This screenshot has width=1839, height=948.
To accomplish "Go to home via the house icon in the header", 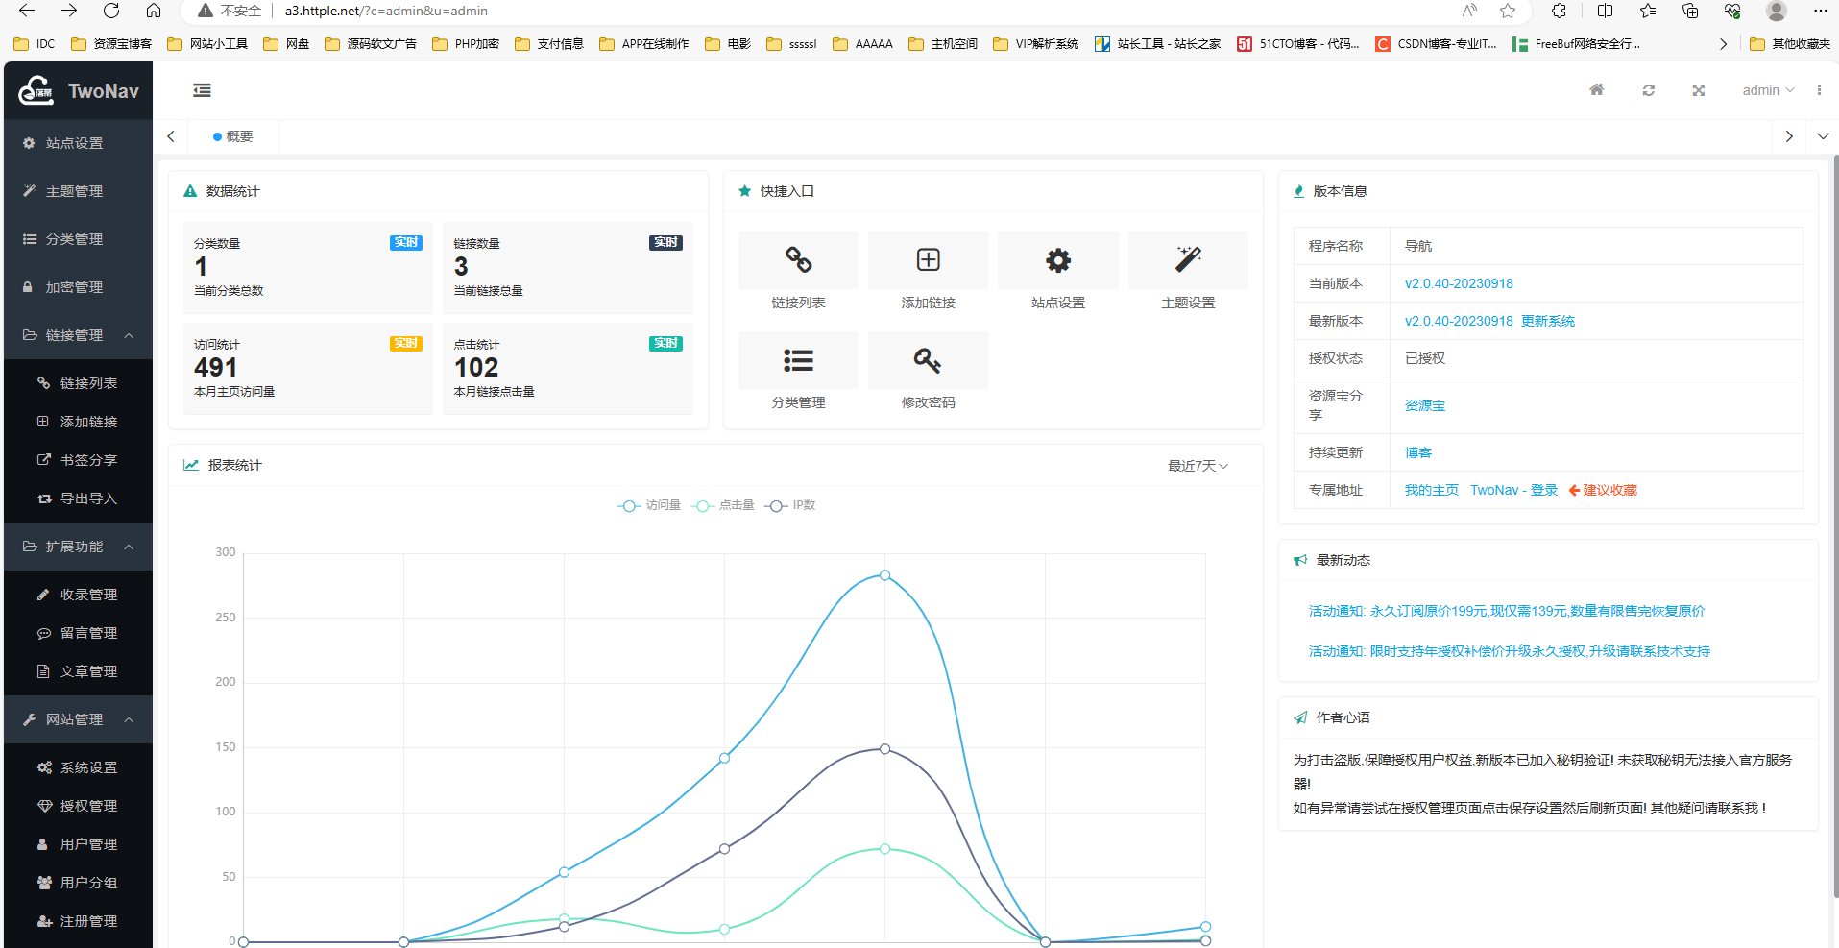I will coord(1596,90).
